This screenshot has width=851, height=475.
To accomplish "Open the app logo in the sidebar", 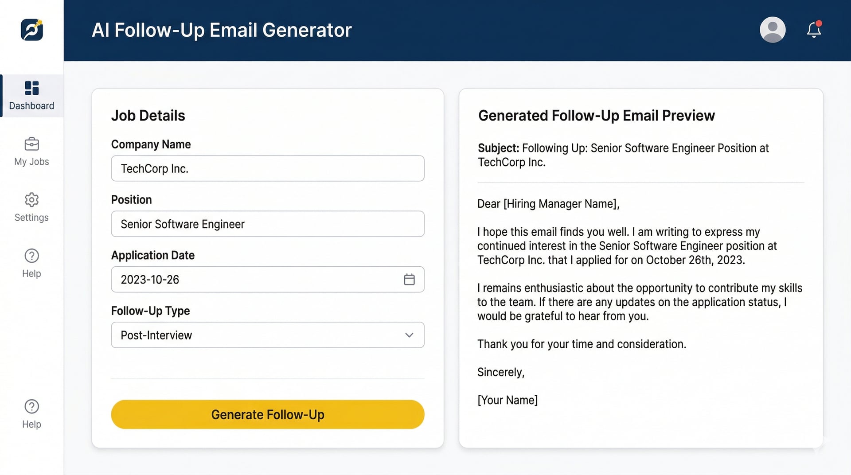I will (31, 29).
